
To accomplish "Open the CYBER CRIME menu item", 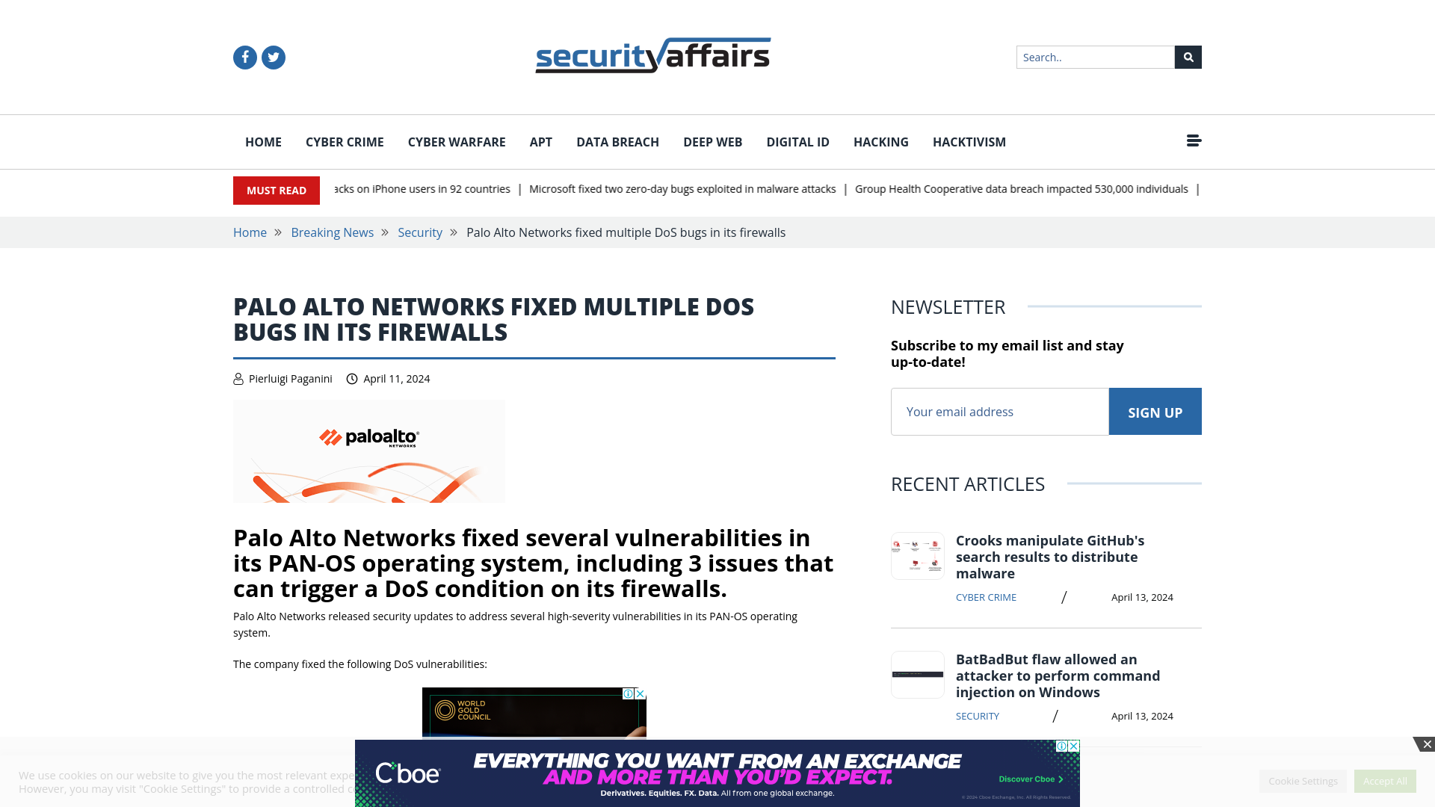I will pos(344,141).
